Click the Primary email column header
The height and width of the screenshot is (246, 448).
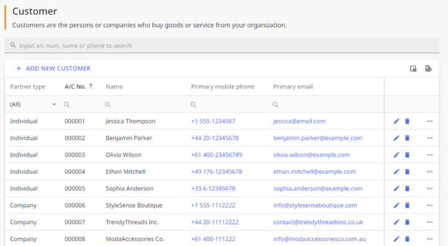293,86
